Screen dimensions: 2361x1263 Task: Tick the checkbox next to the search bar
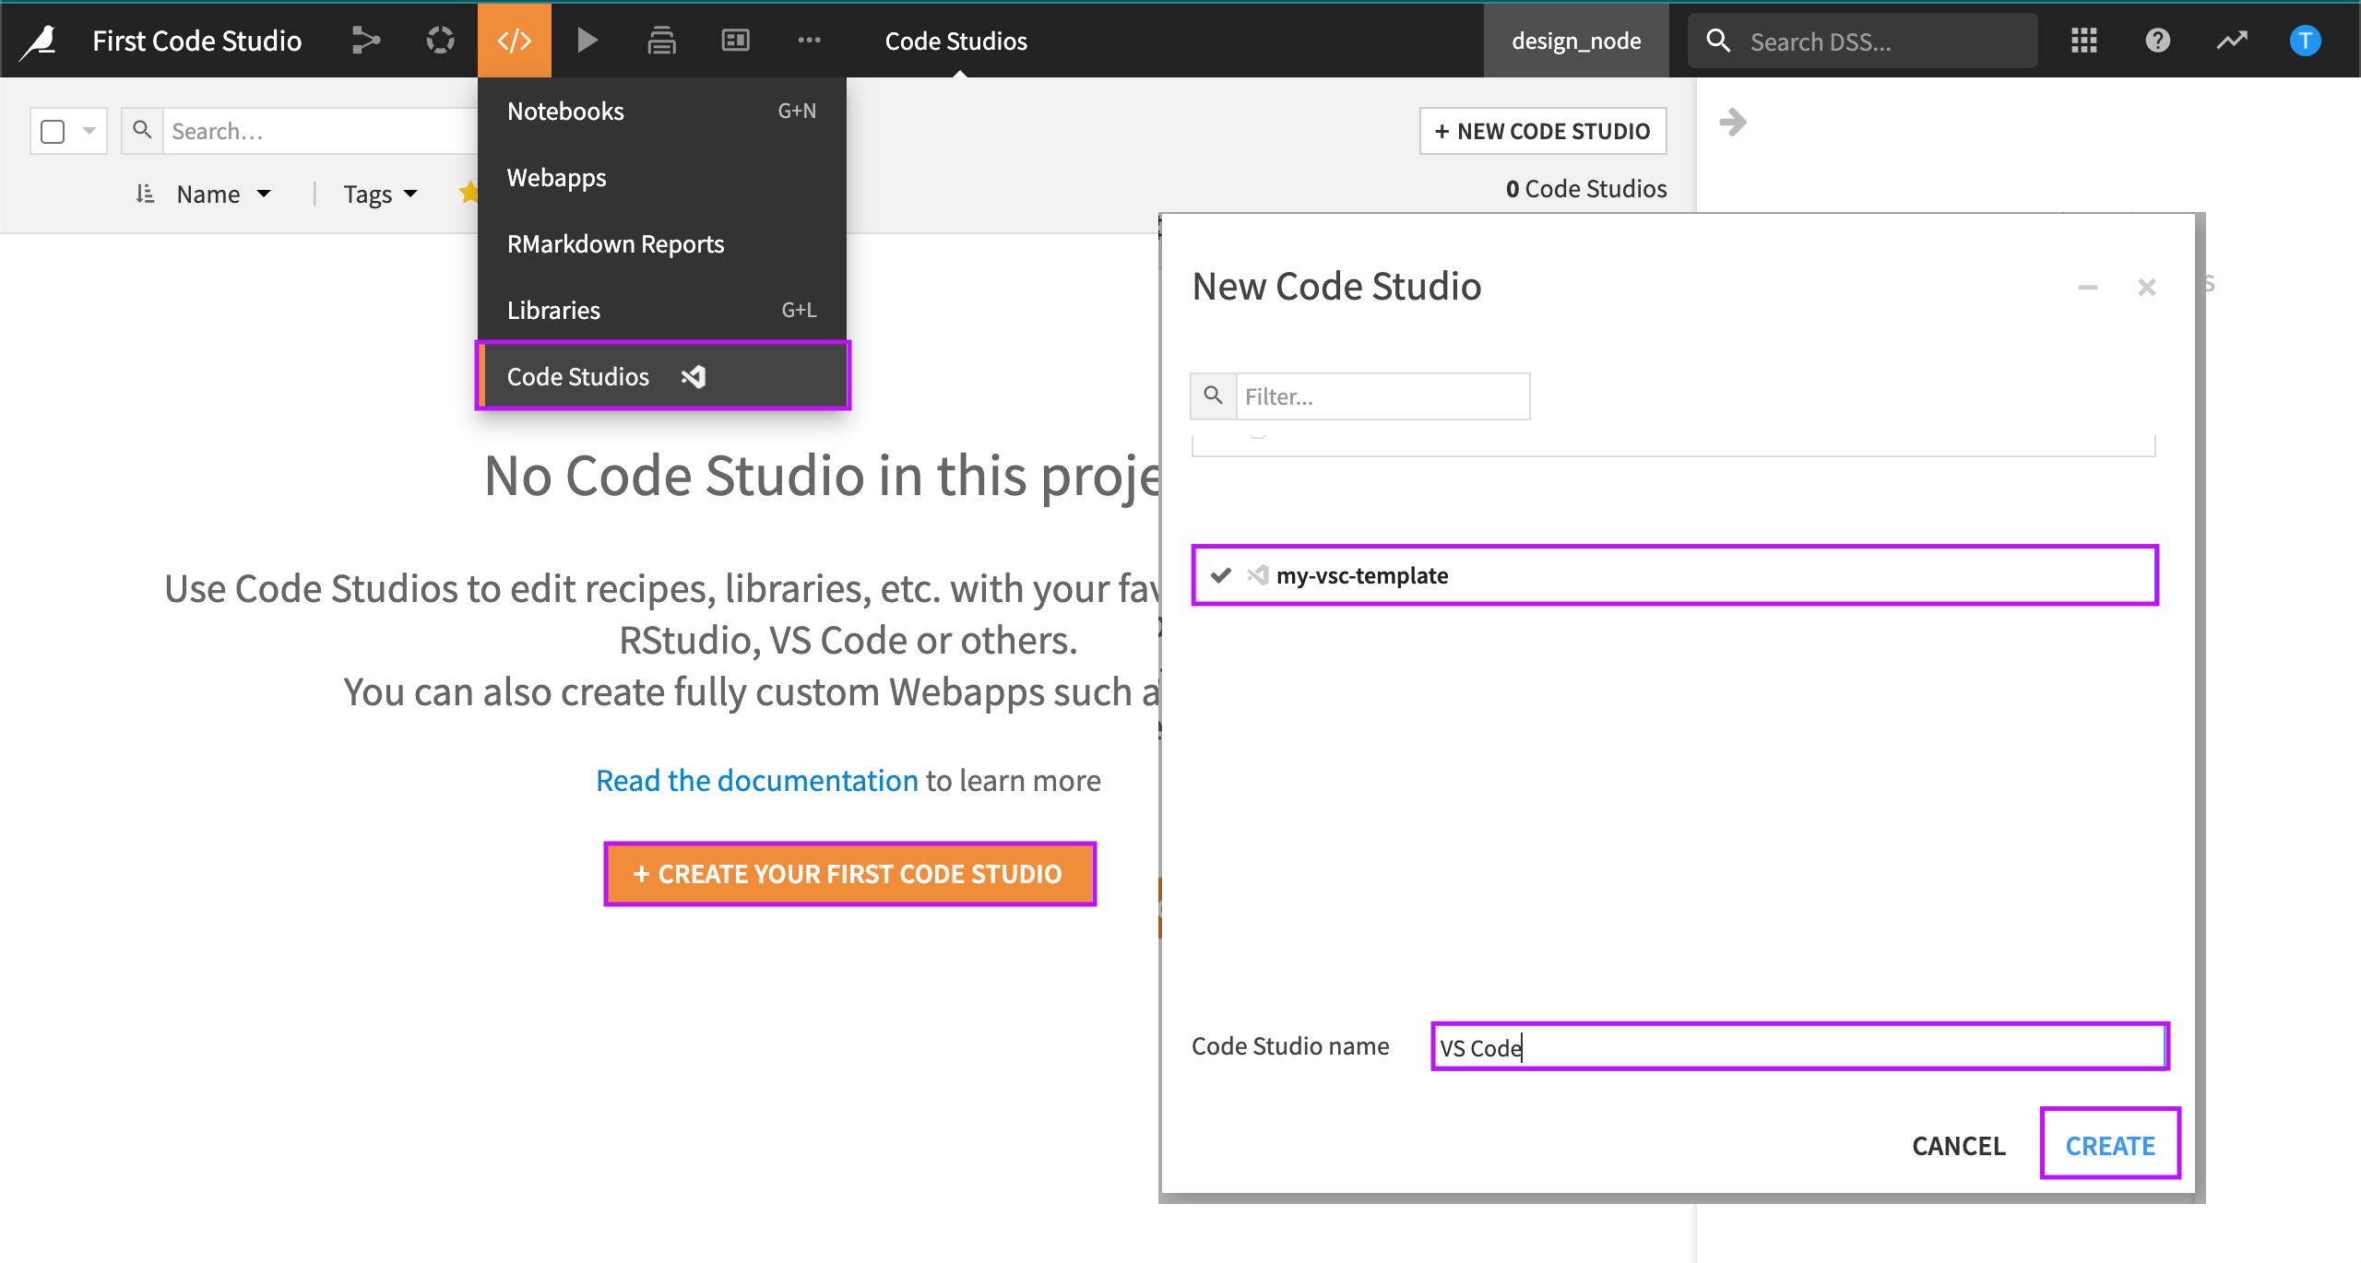(x=53, y=130)
